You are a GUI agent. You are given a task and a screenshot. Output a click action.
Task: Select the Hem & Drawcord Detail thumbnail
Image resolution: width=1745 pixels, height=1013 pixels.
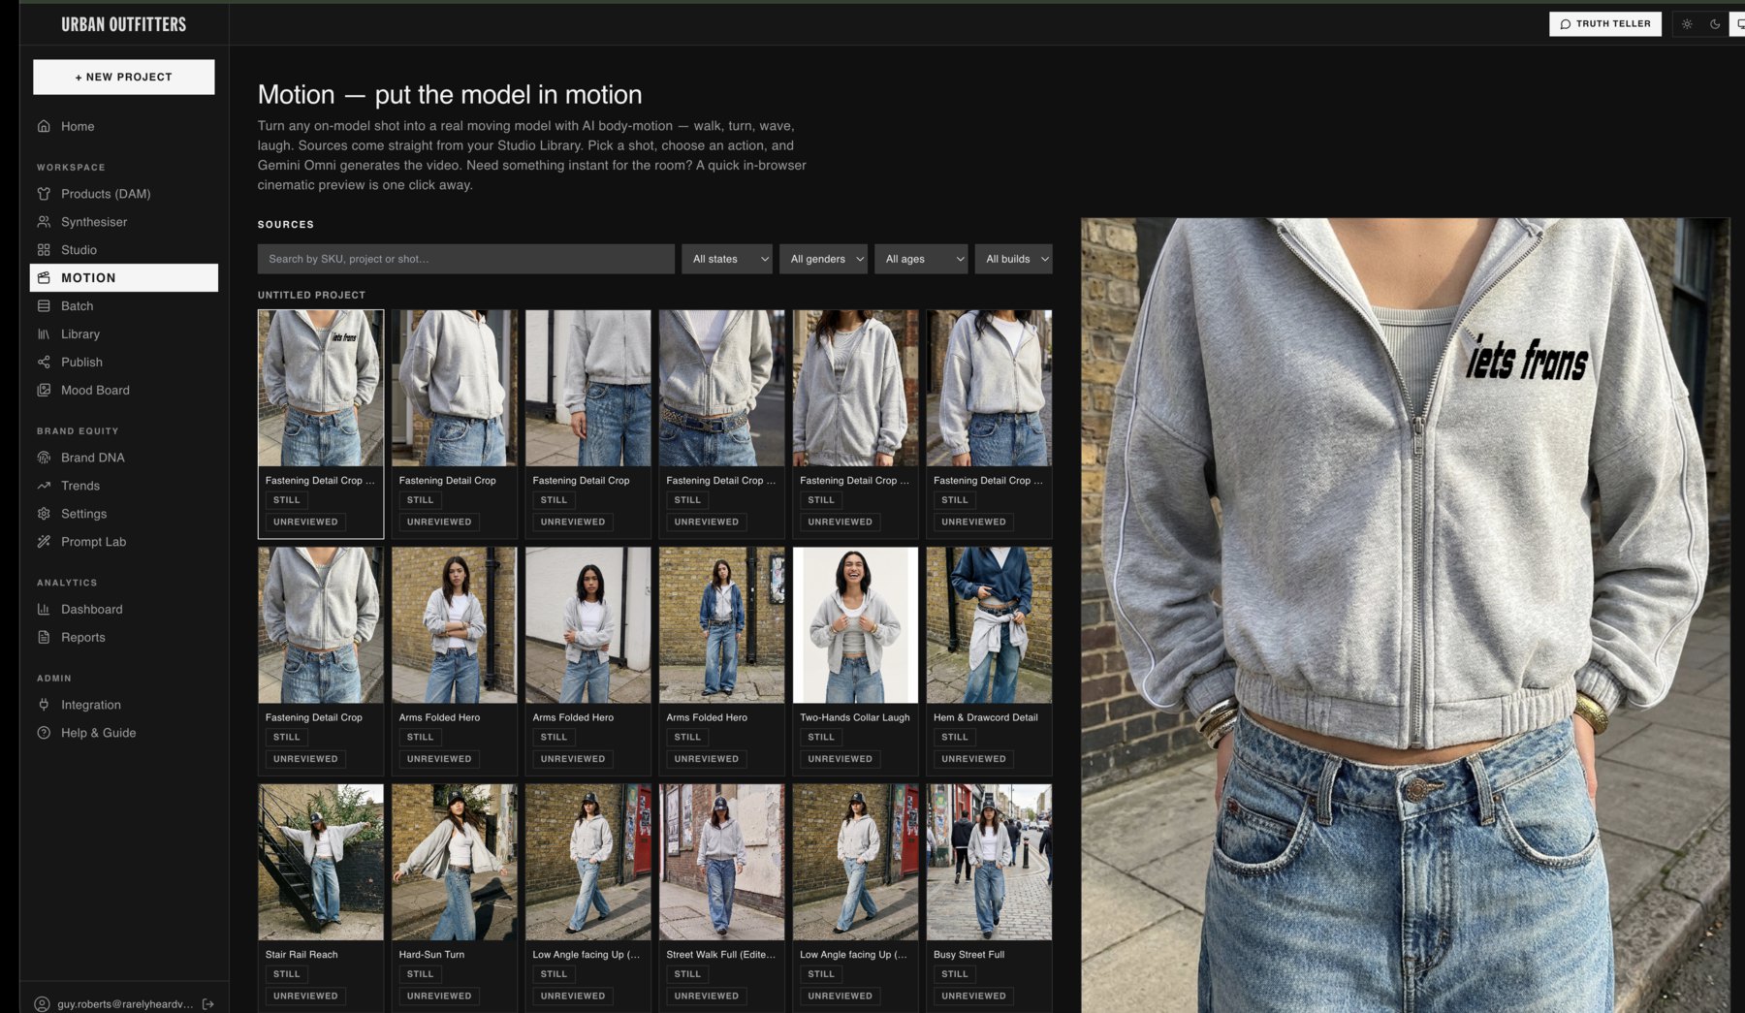pyautogui.click(x=989, y=625)
